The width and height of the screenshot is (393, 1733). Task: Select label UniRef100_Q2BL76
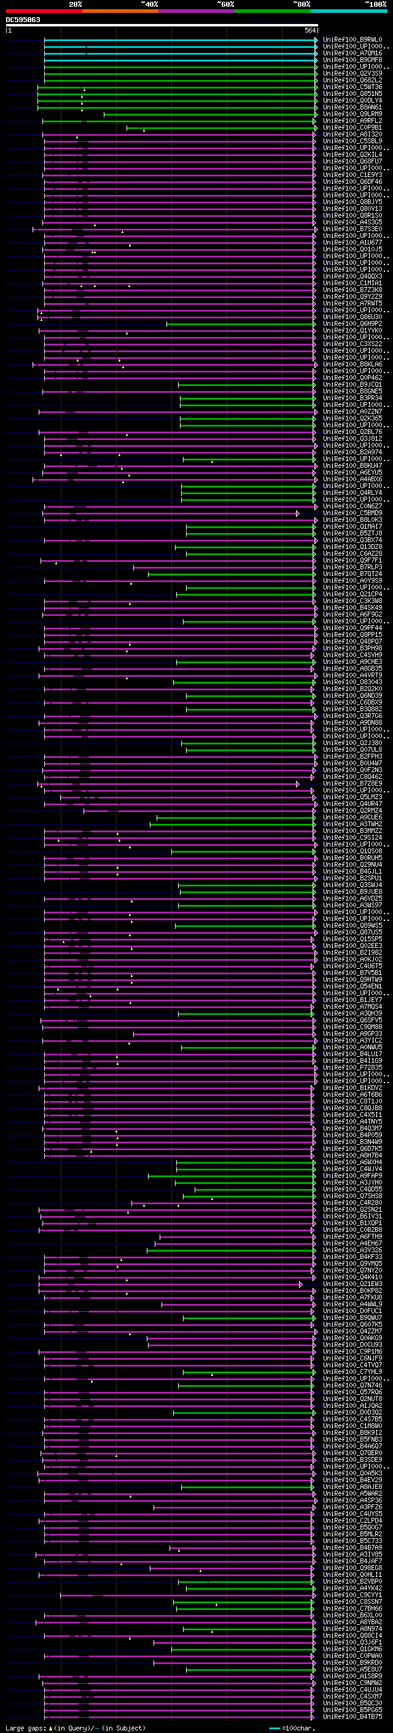click(352, 432)
